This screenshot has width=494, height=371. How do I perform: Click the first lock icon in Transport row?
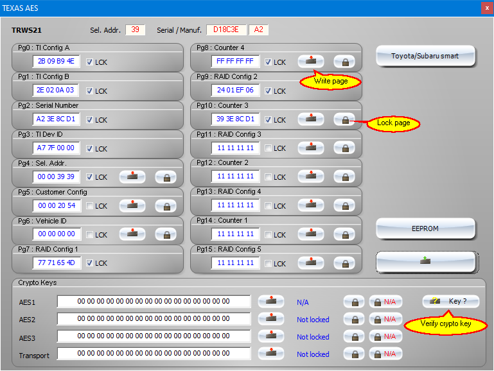[354, 354]
